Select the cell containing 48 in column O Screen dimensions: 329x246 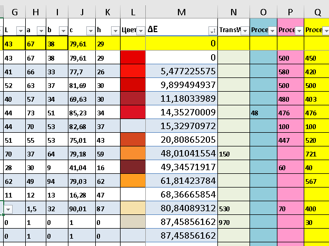click(263, 113)
